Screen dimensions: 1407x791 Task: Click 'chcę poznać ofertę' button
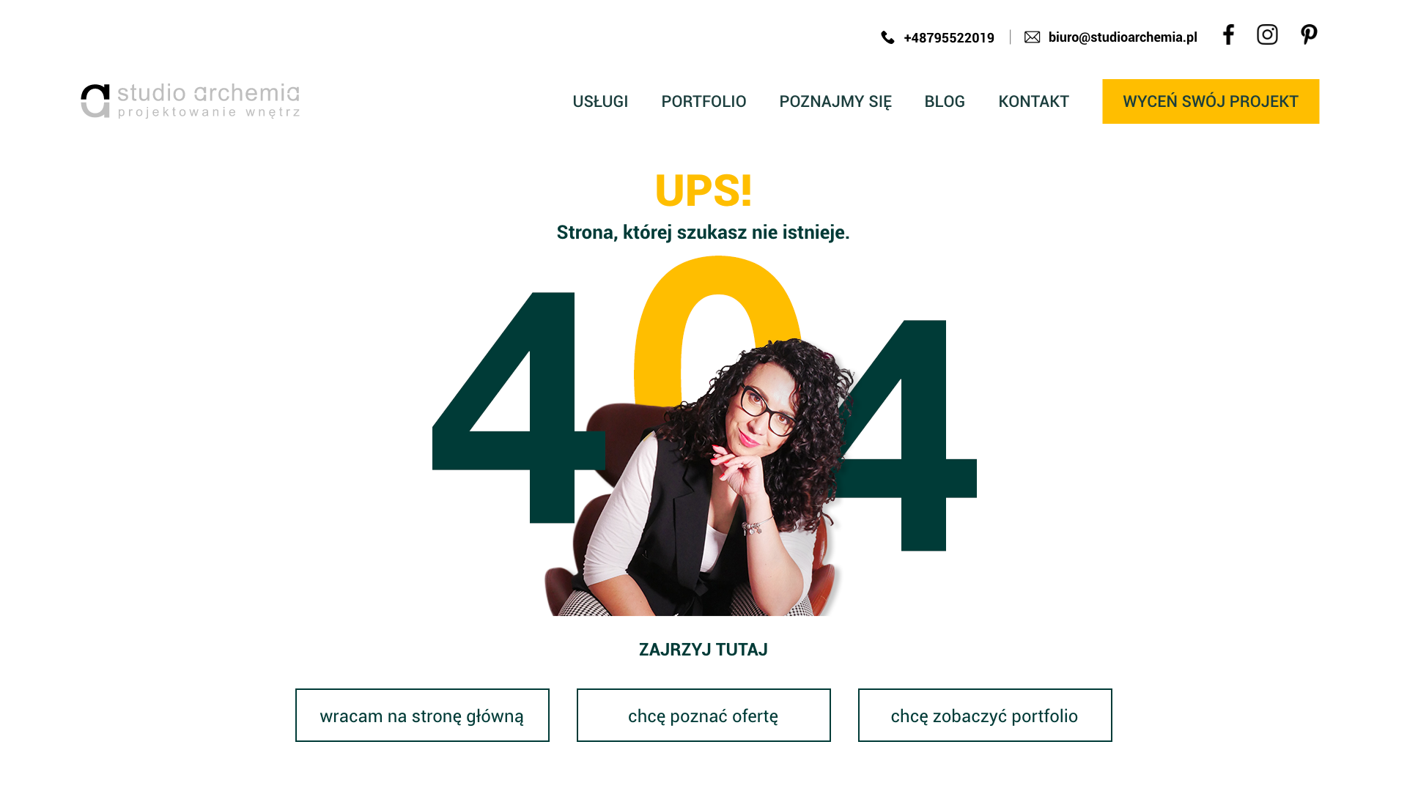tap(703, 715)
